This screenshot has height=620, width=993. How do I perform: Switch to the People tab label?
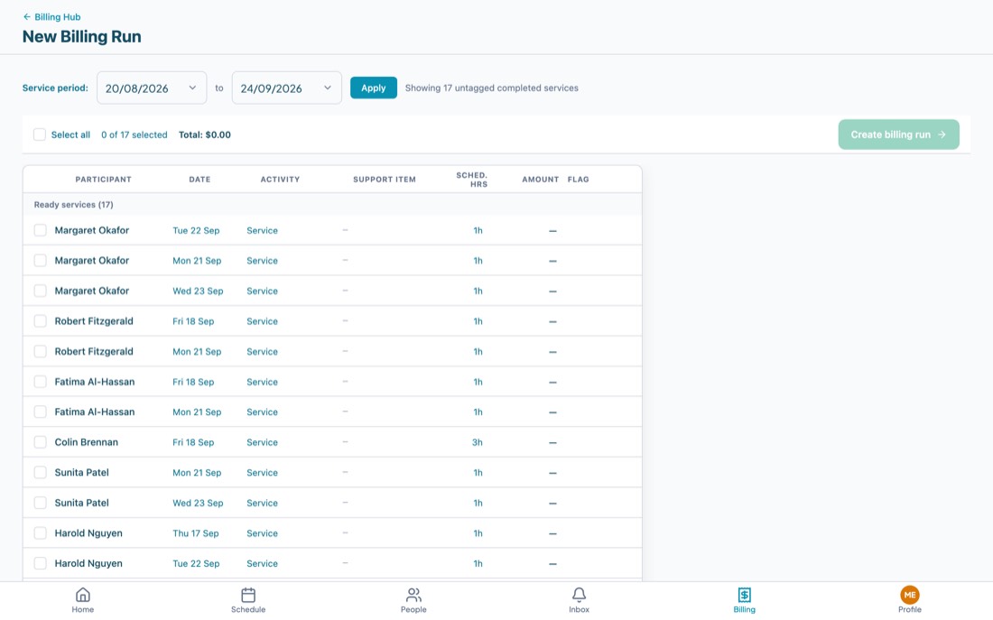[413, 609]
